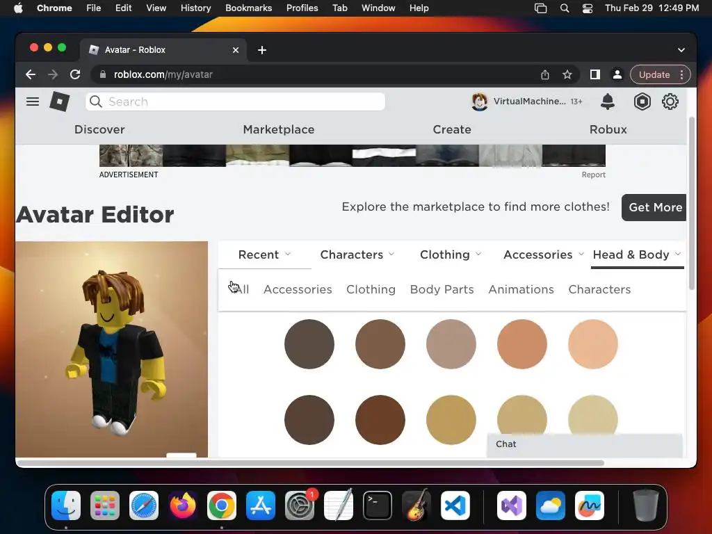Select the Clothing sub-filter
This screenshot has width=712, height=534.
[x=371, y=289]
